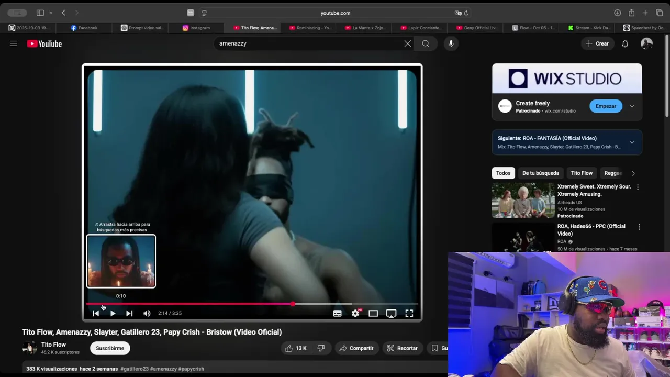
Task: Click the youtube.com address bar
Action: click(335, 13)
